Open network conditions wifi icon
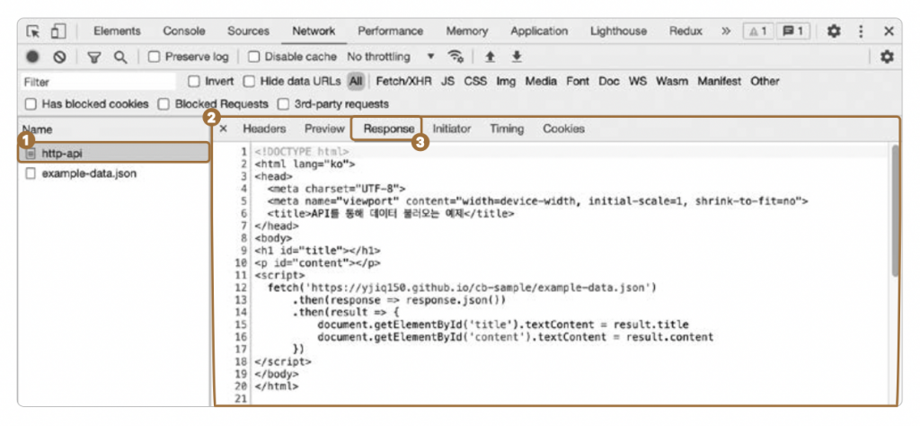 [456, 57]
